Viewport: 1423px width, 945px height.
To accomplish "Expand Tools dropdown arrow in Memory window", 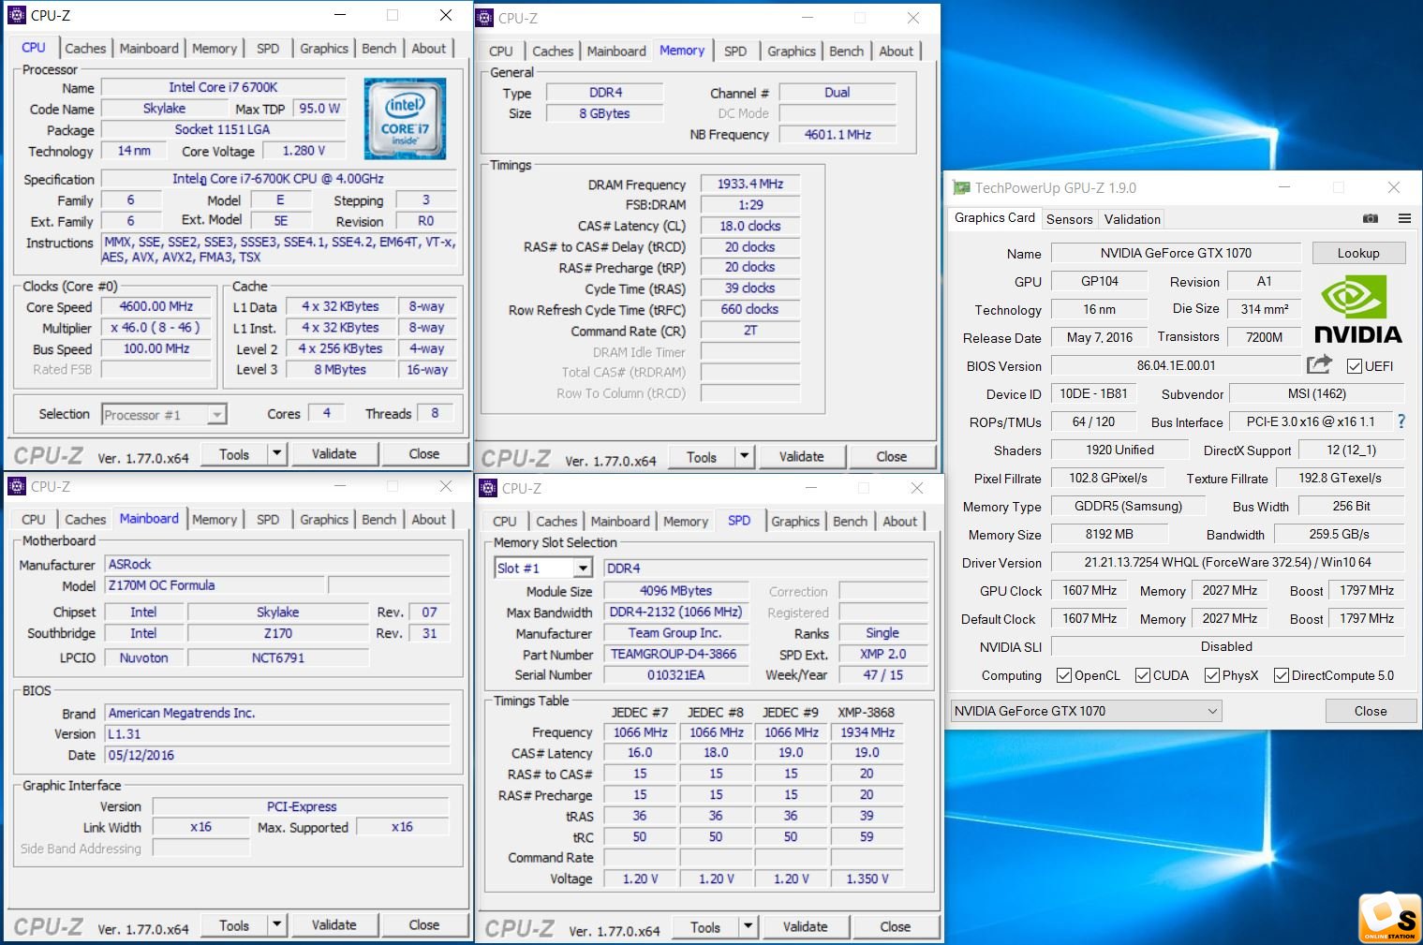I will coord(745,457).
